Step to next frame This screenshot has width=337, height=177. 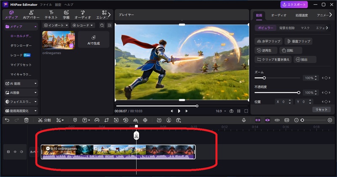pos(186,111)
